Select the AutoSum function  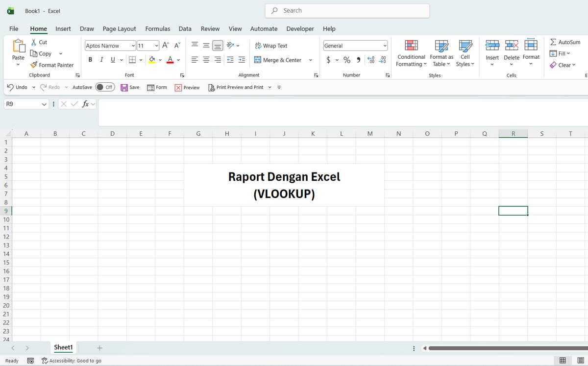pyautogui.click(x=565, y=42)
